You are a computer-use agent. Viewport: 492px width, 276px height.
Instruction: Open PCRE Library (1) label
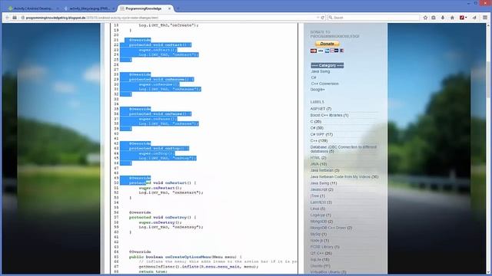click(x=324, y=247)
